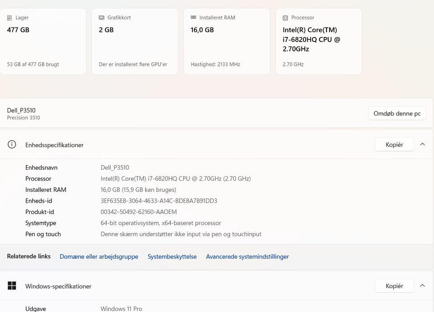
Task: Click the Windows logo beside Windows-specifikationer
Action: [12, 286]
